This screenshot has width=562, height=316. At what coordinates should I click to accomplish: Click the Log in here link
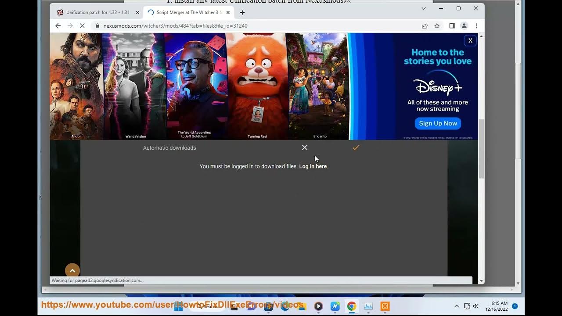[x=313, y=166]
